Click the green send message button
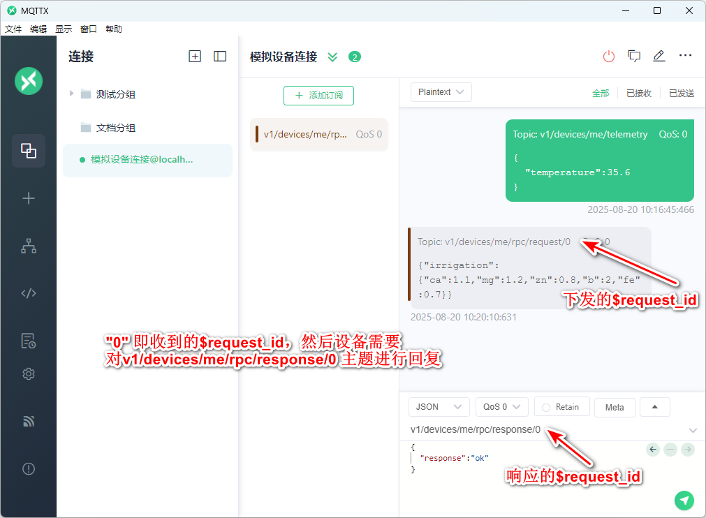This screenshot has width=706, height=518. click(x=684, y=500)
